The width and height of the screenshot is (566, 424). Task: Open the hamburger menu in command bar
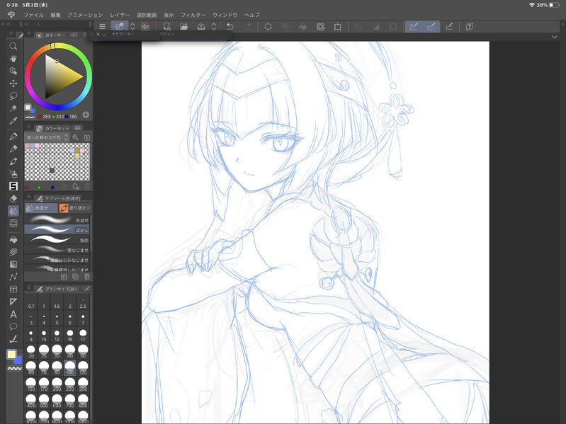point(103,26)
